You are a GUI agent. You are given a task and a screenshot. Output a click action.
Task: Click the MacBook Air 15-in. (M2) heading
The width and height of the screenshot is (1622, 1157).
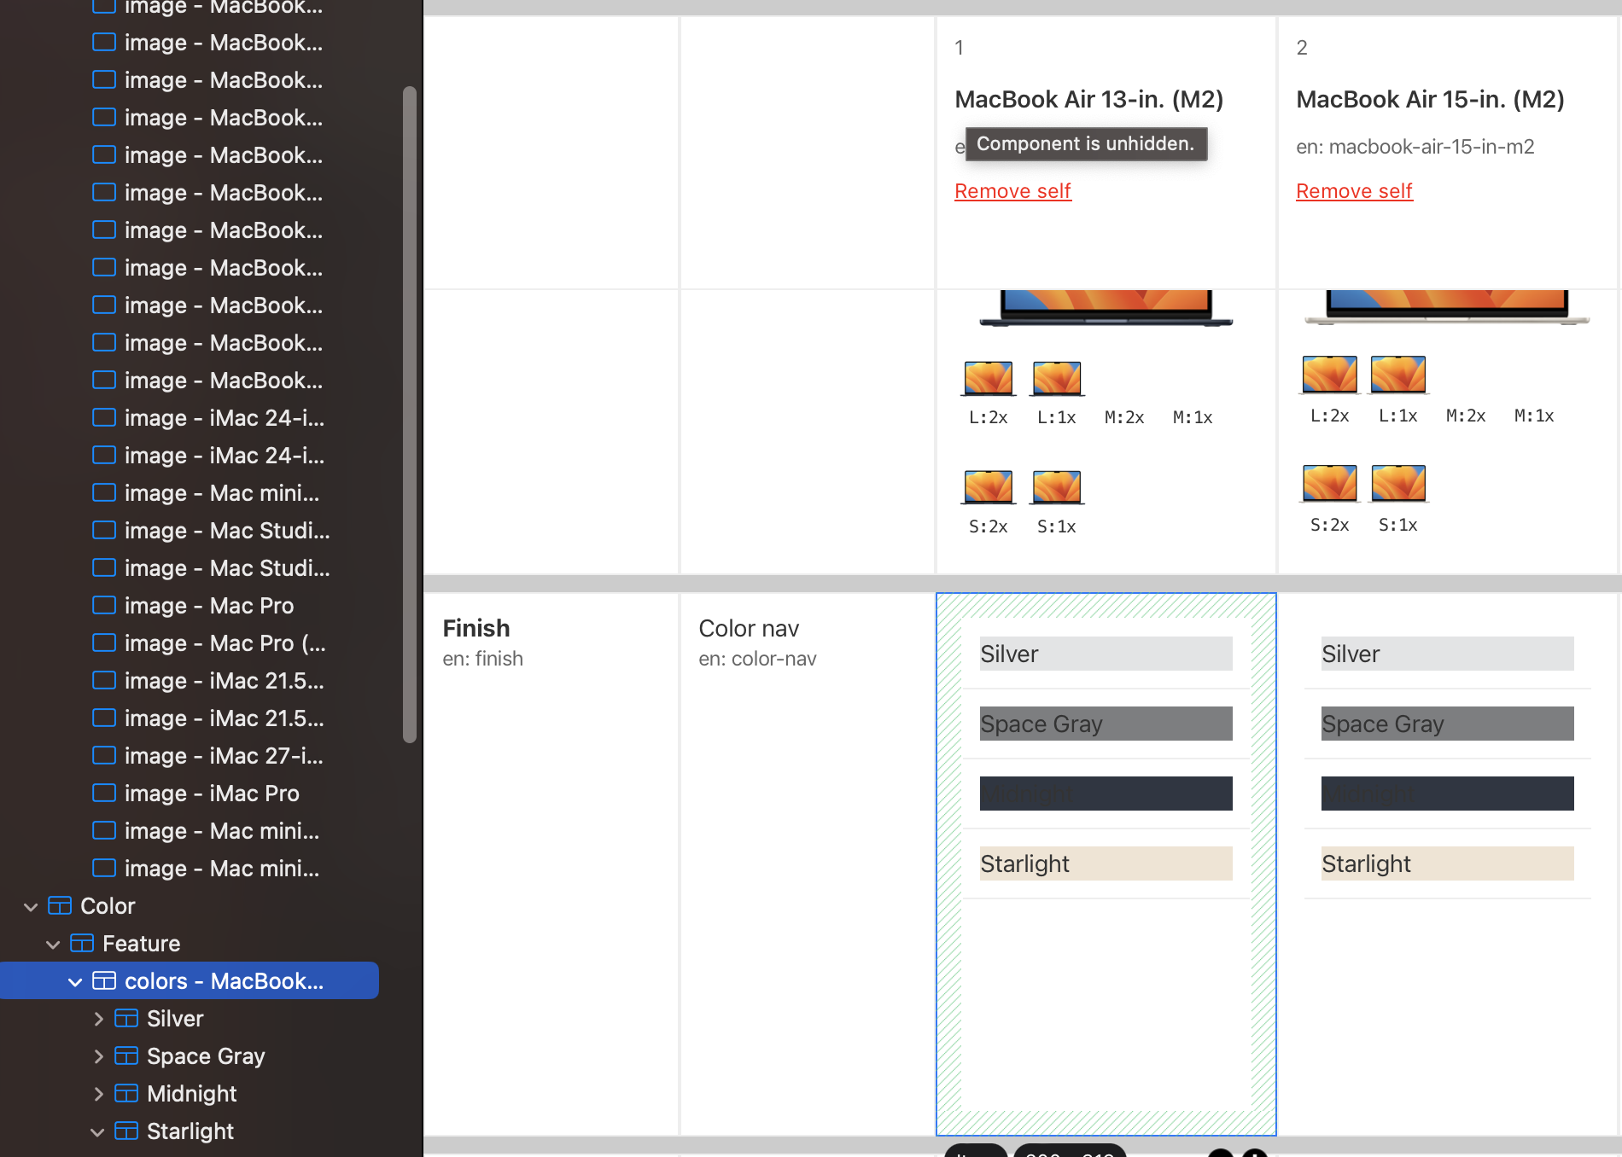[1430, 100]
